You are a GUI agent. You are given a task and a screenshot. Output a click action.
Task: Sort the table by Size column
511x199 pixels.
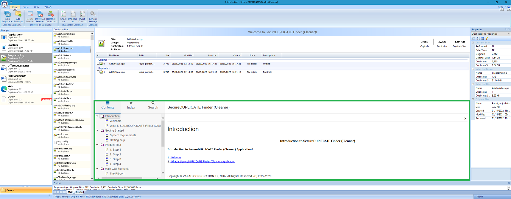163,55
